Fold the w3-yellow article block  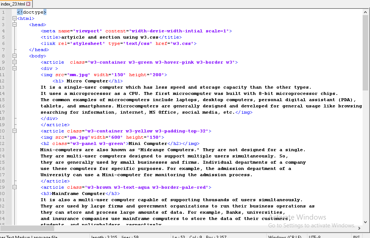point(14,131)
